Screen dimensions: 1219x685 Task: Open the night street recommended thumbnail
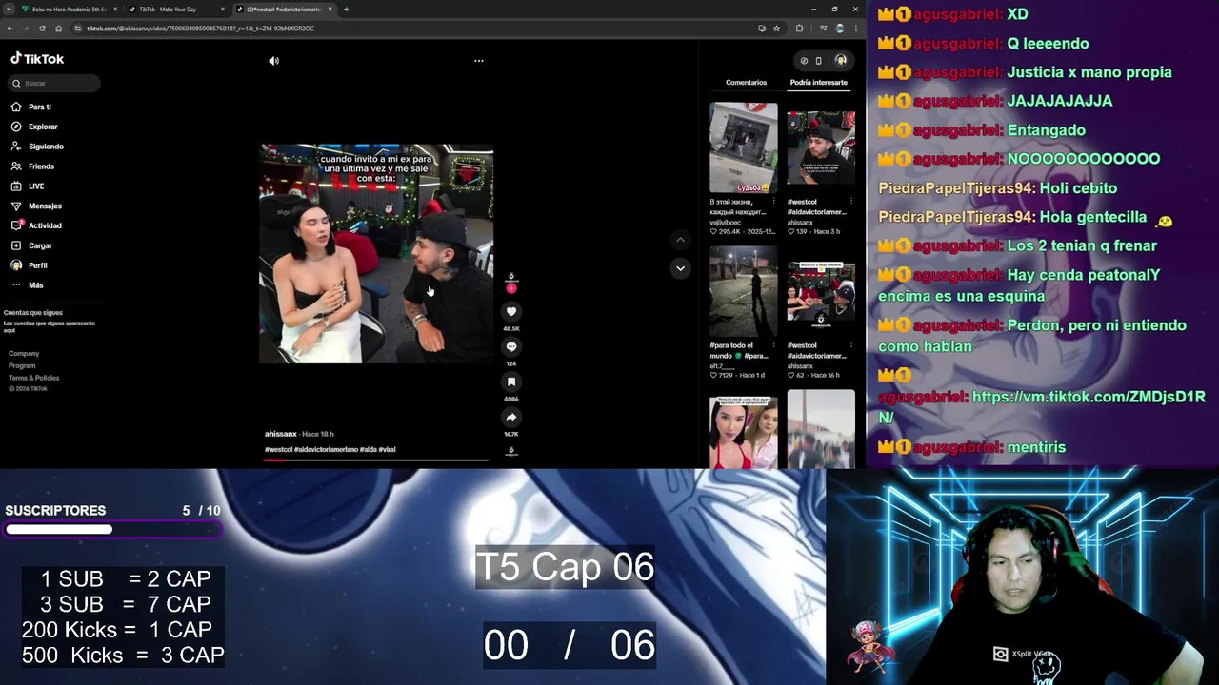tap(743, 291)
